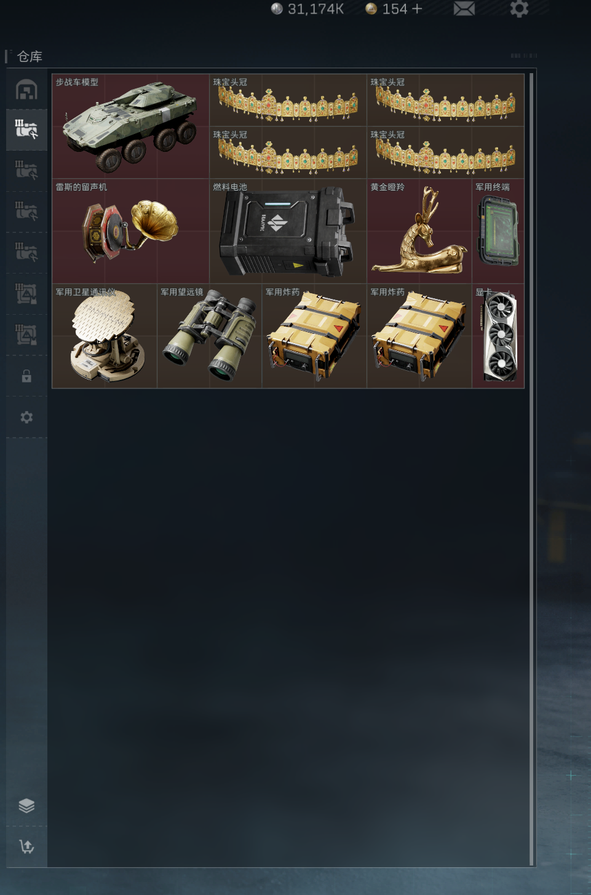Click the sort and export icon at bottom
Screen dimensions: 591x895
click(26, 846)
